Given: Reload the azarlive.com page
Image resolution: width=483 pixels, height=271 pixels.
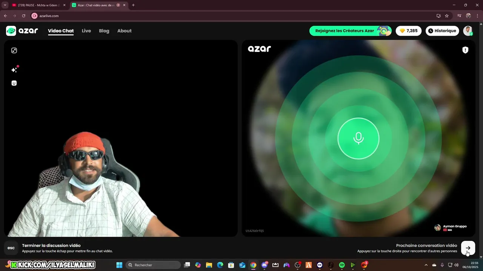Looking at the screenshot, I should 24,16.
